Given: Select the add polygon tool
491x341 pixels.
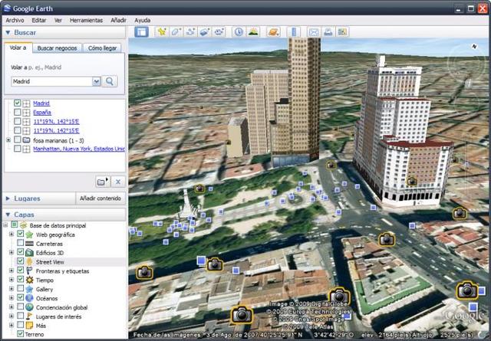Looking at the screenshot, I should [176, 32].
